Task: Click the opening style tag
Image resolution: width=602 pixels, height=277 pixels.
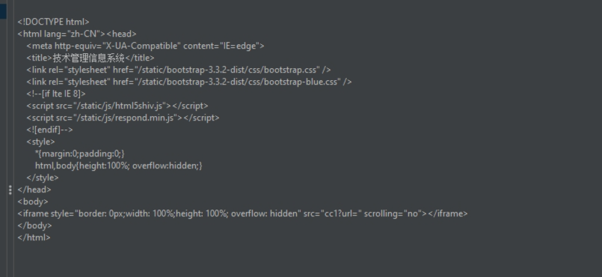Action: (x=40, y=141)
